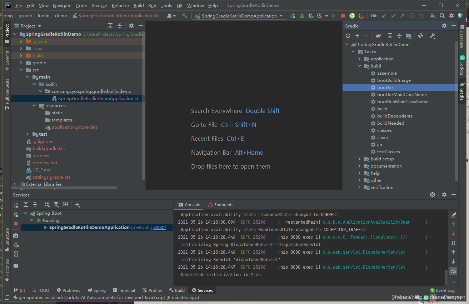This screenshot has height=304, width=469.
Task: Select the soft-wrap icon in console toolbar
Action: [453, 271]
